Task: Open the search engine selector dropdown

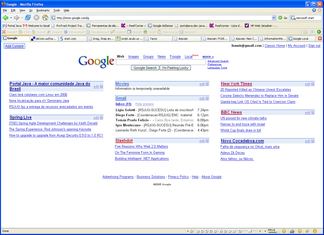Action: 293,18
